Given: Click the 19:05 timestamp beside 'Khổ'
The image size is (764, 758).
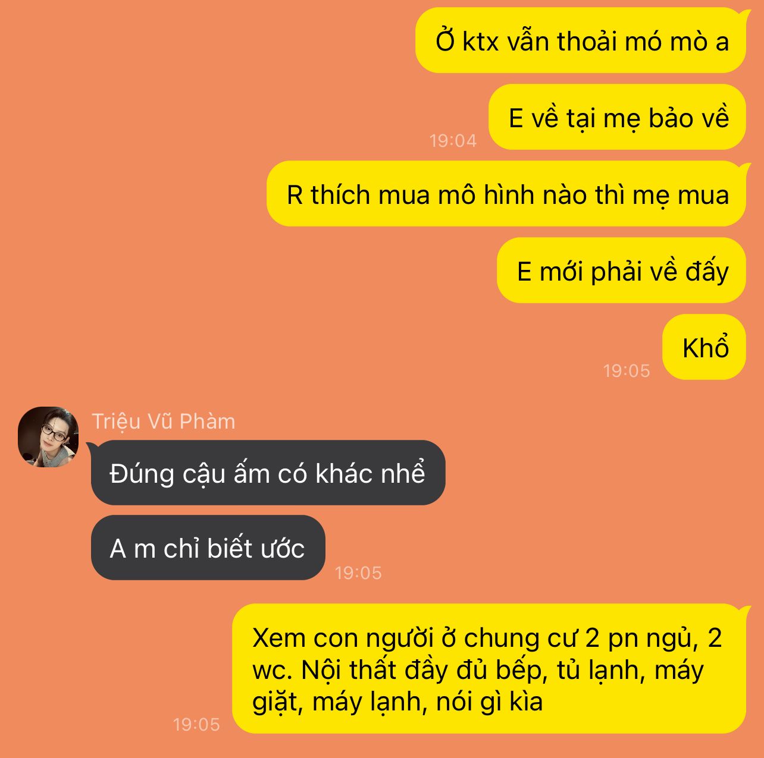Looking at the screenshot, I should 627,371.
